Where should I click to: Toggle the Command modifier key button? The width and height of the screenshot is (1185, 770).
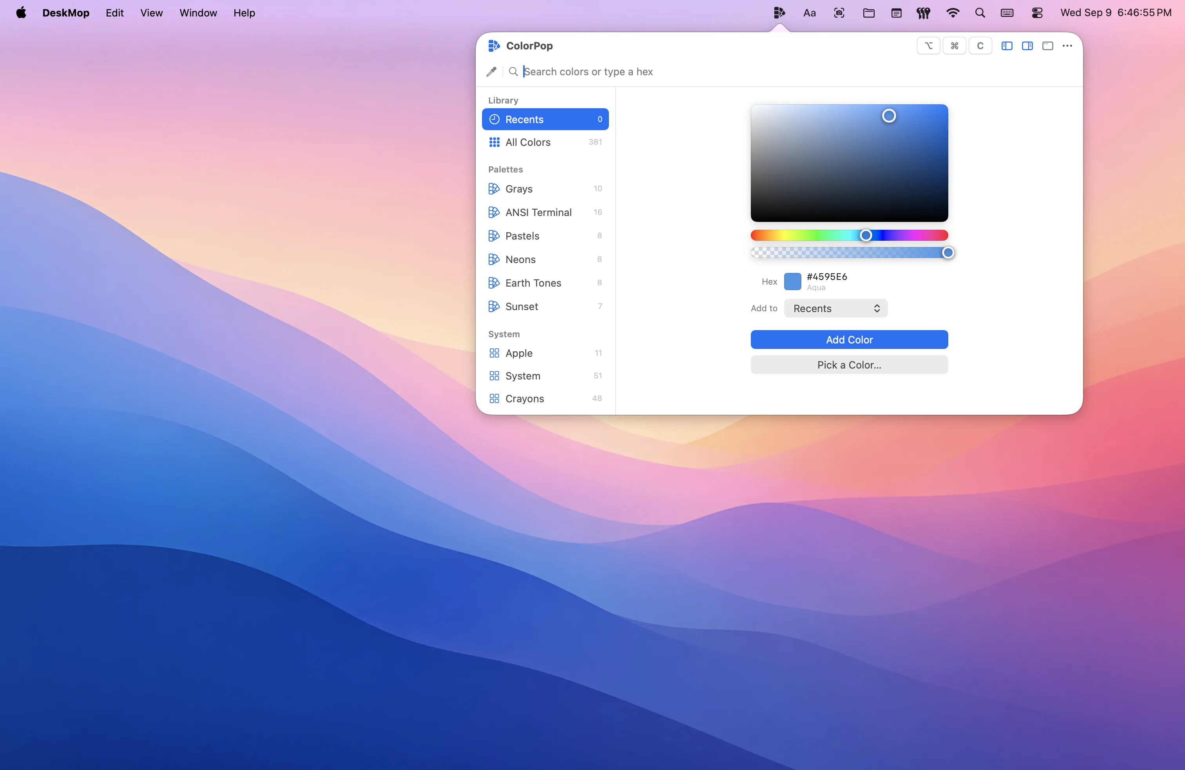[955, 46]
